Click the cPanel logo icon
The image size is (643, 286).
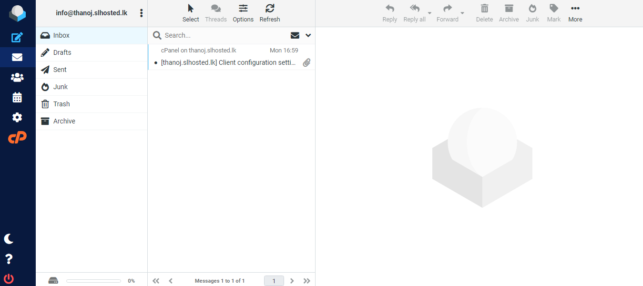click(x=17, y=138)
